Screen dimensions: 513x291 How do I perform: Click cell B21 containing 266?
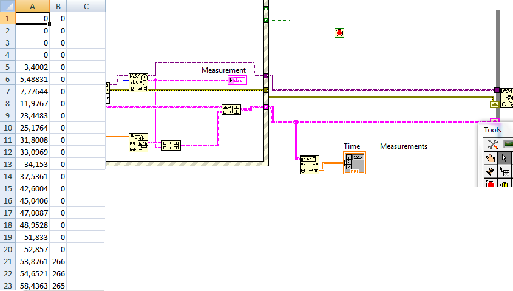pos(58,261)
